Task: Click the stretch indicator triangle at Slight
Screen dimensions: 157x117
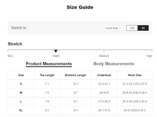Action: pyautogui.click(x=56, y=51)
